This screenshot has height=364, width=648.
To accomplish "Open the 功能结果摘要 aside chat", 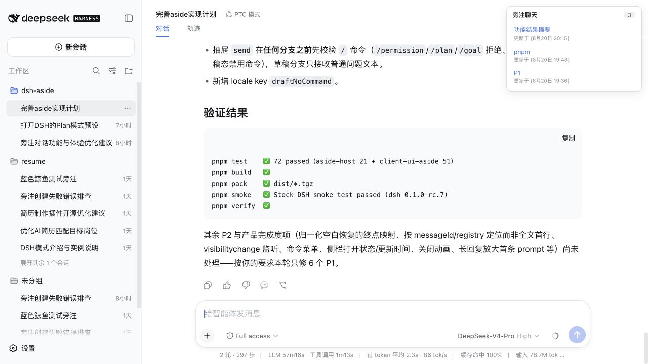I will (532, 30).
